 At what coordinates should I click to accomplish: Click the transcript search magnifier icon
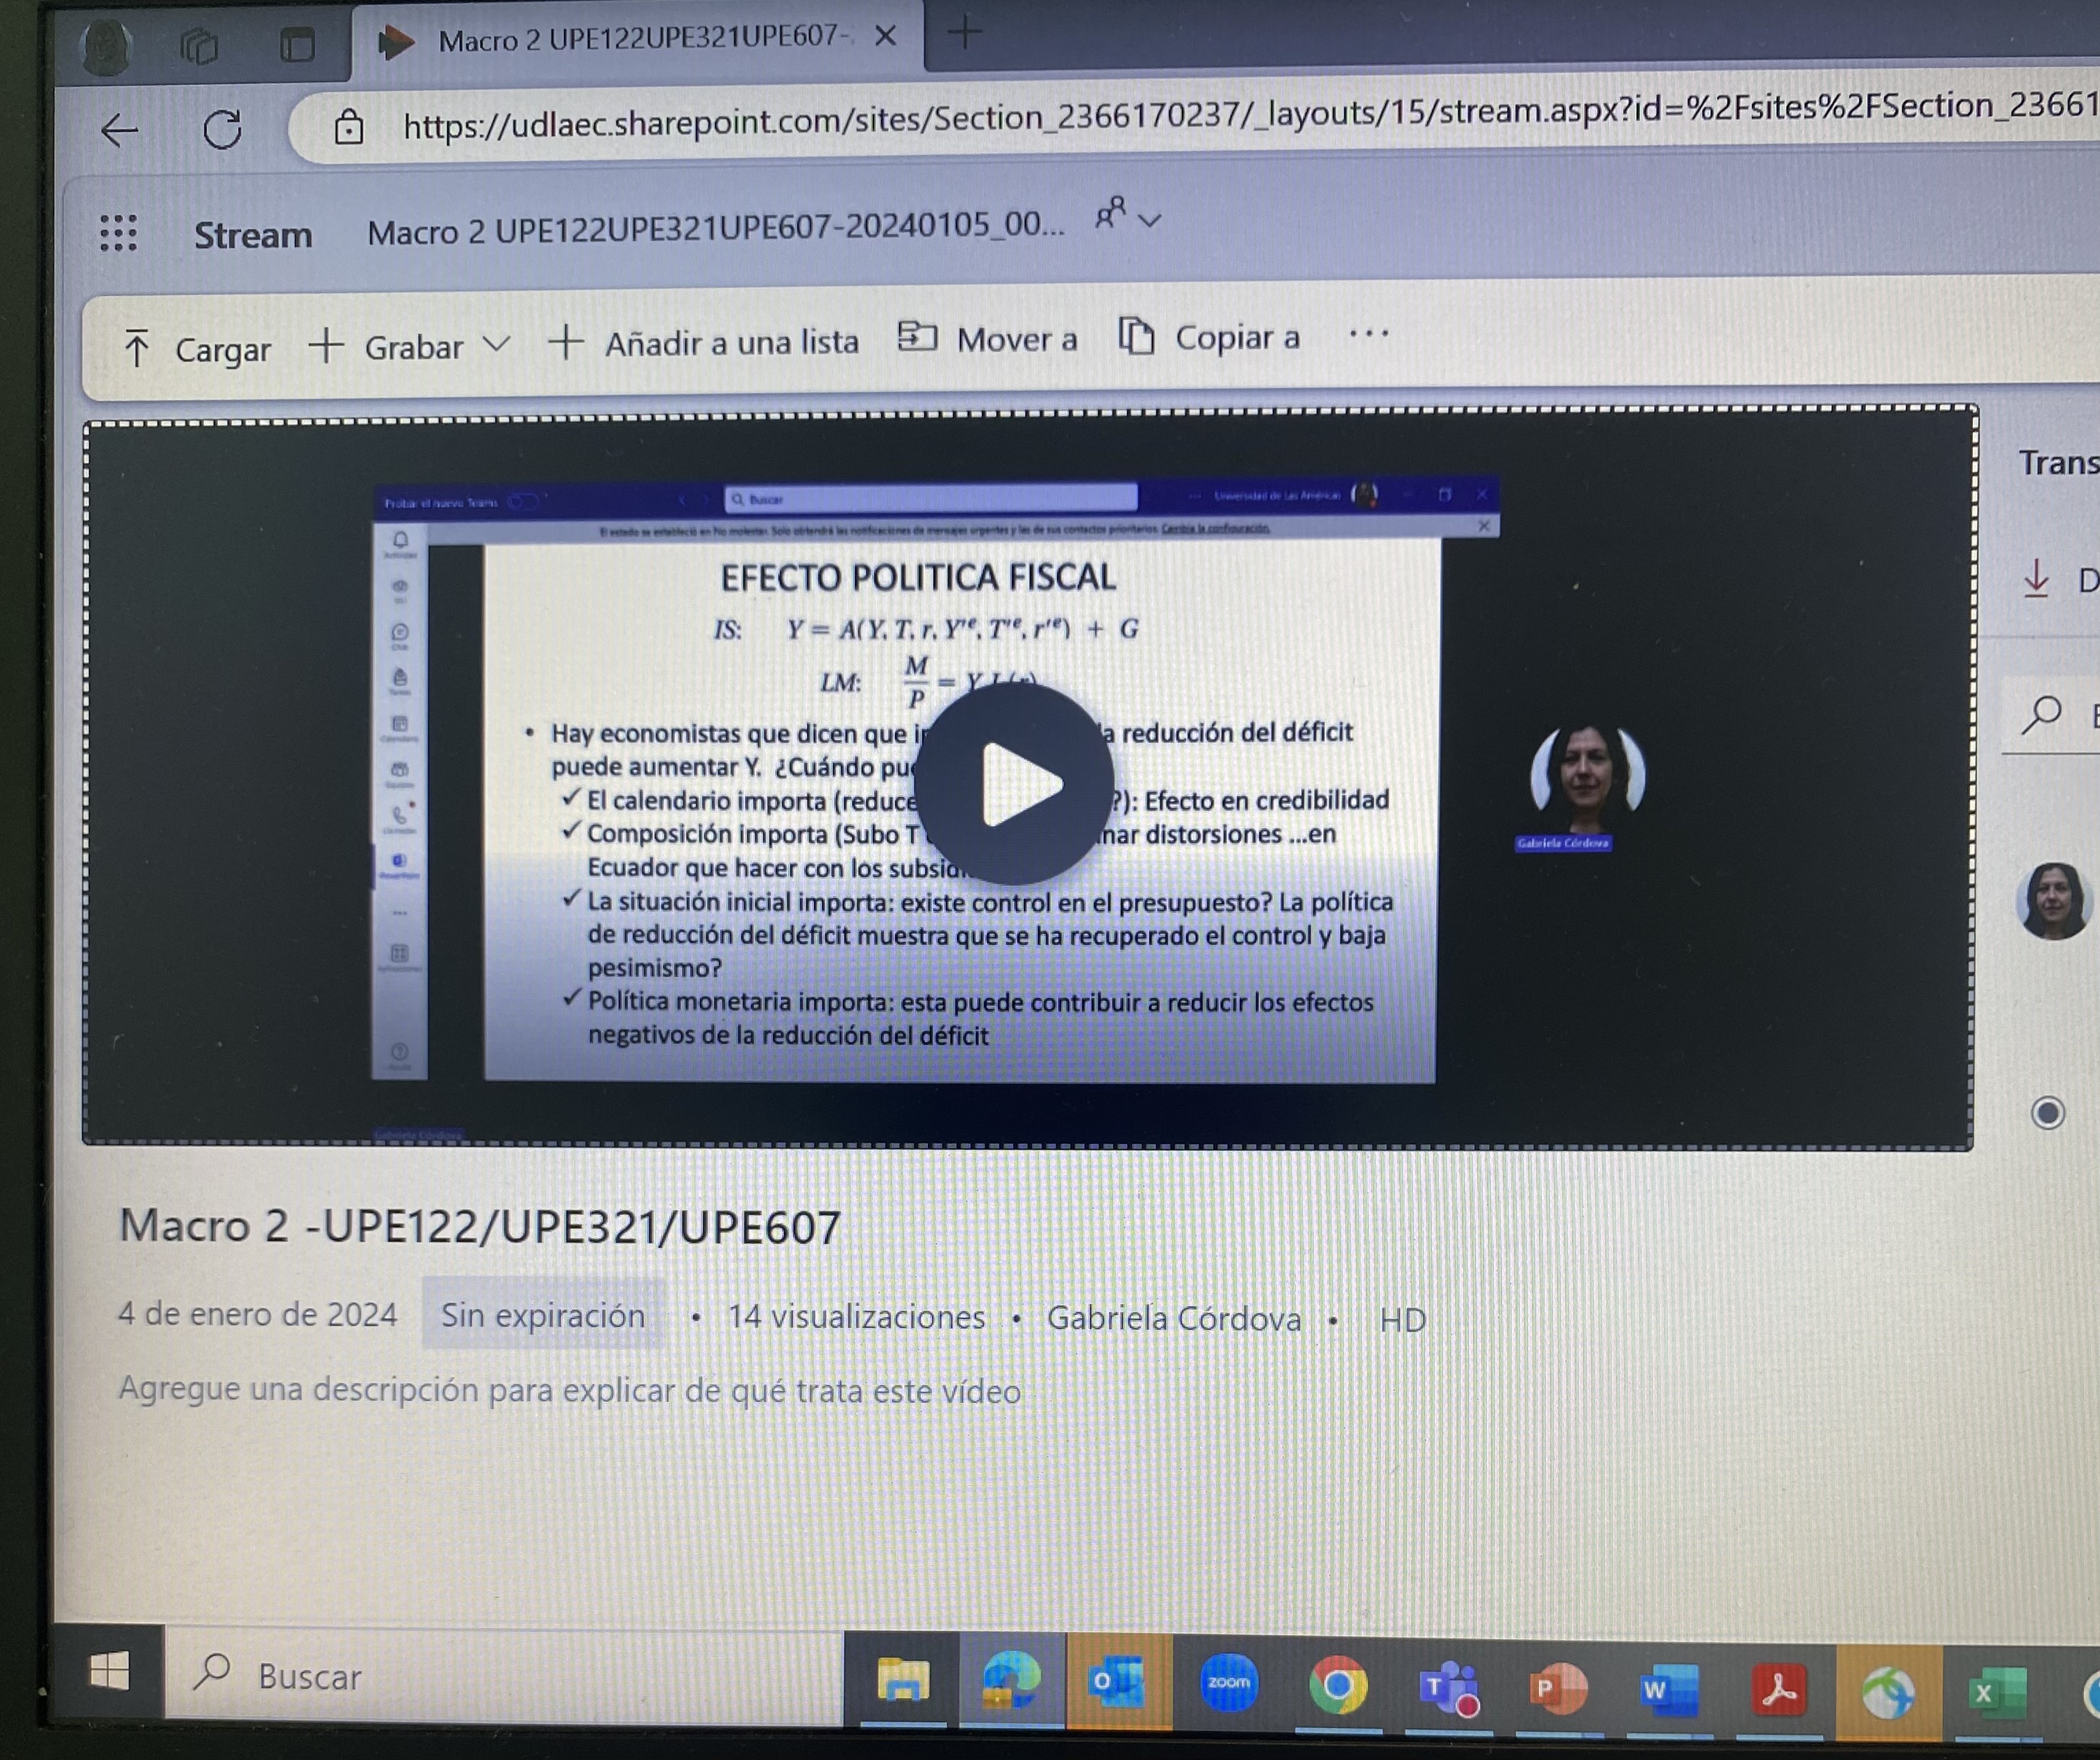coord(2041,714)
